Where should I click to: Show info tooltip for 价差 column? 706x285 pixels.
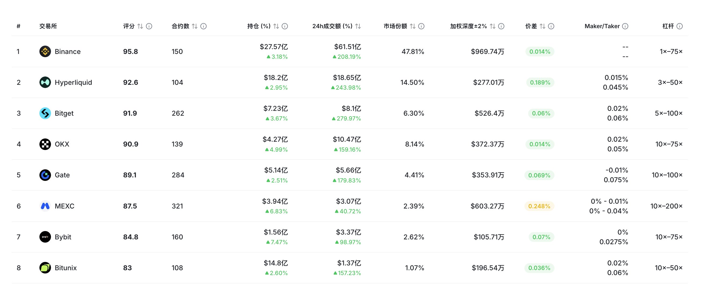point(551,26)
